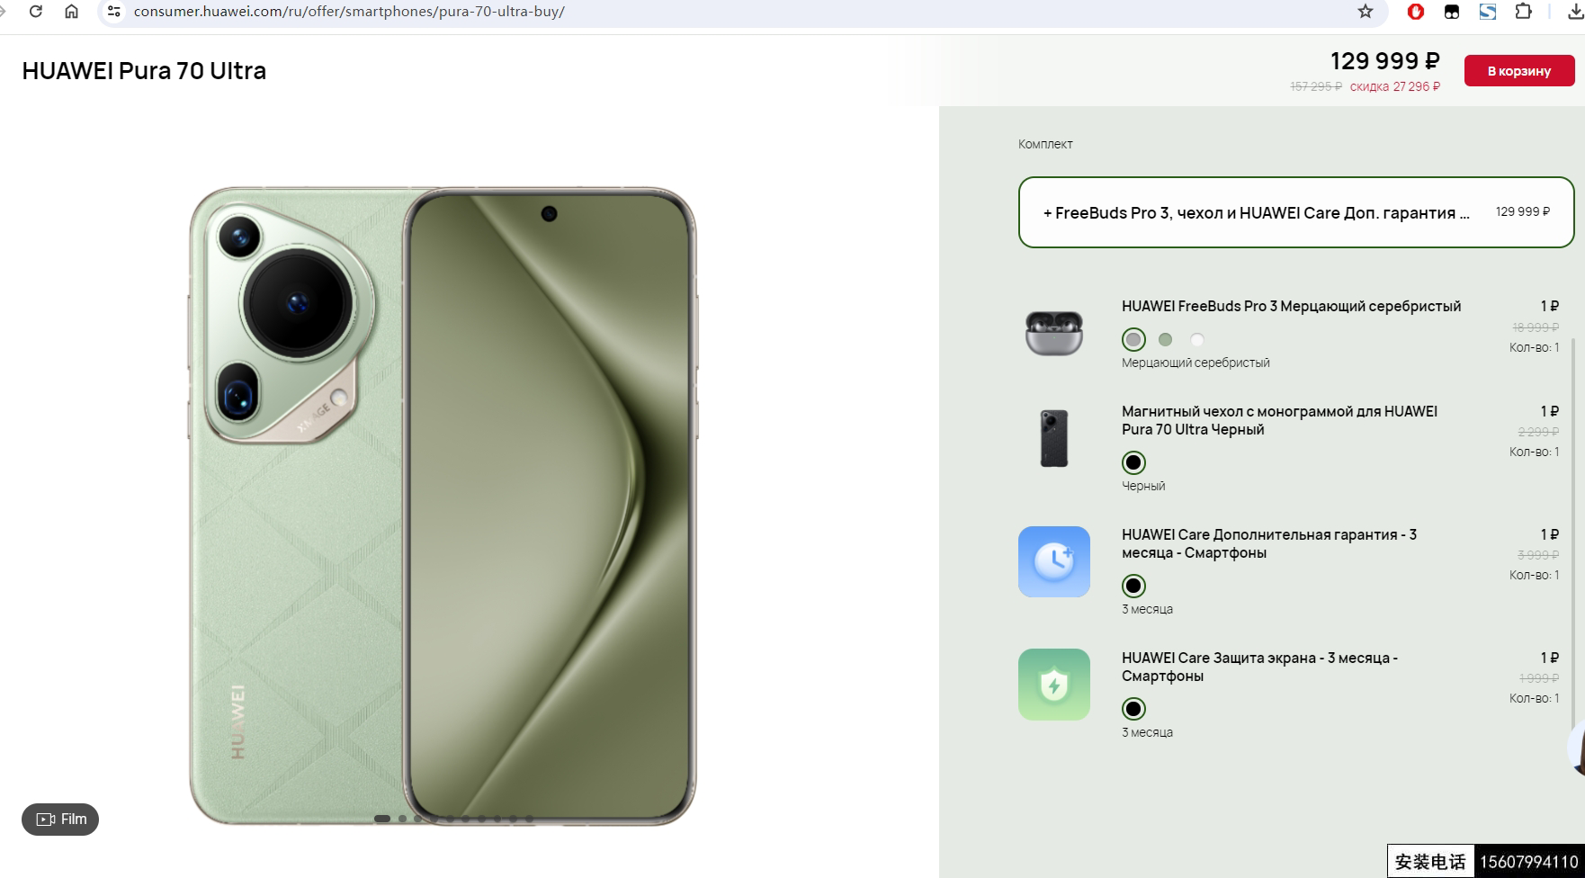Open magnetic case product thumbnail
Viewport: 1585px width, 878px height.
[1054, 438]
